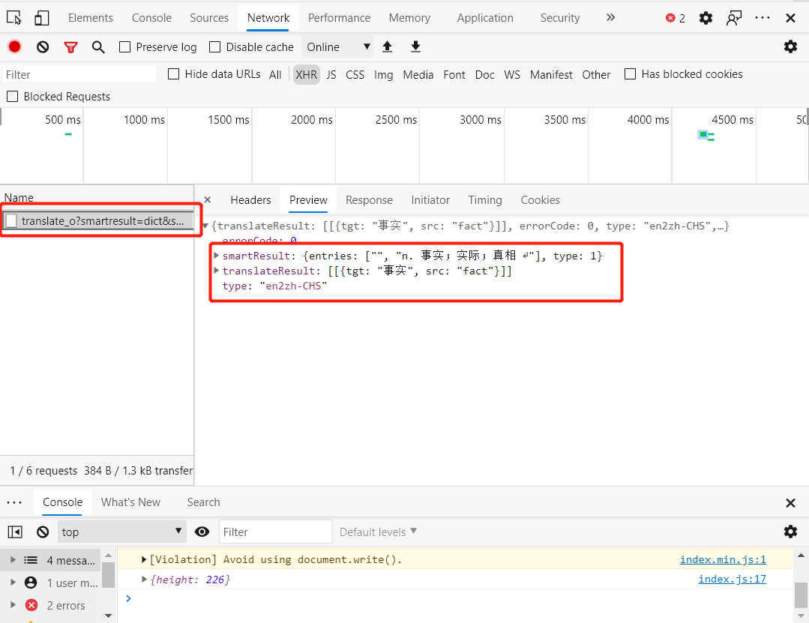Open the Default levels dropdown

(x=378, y=532)
